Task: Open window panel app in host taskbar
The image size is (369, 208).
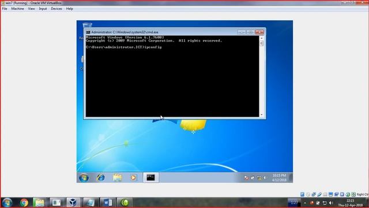Action: click(57, 203)
